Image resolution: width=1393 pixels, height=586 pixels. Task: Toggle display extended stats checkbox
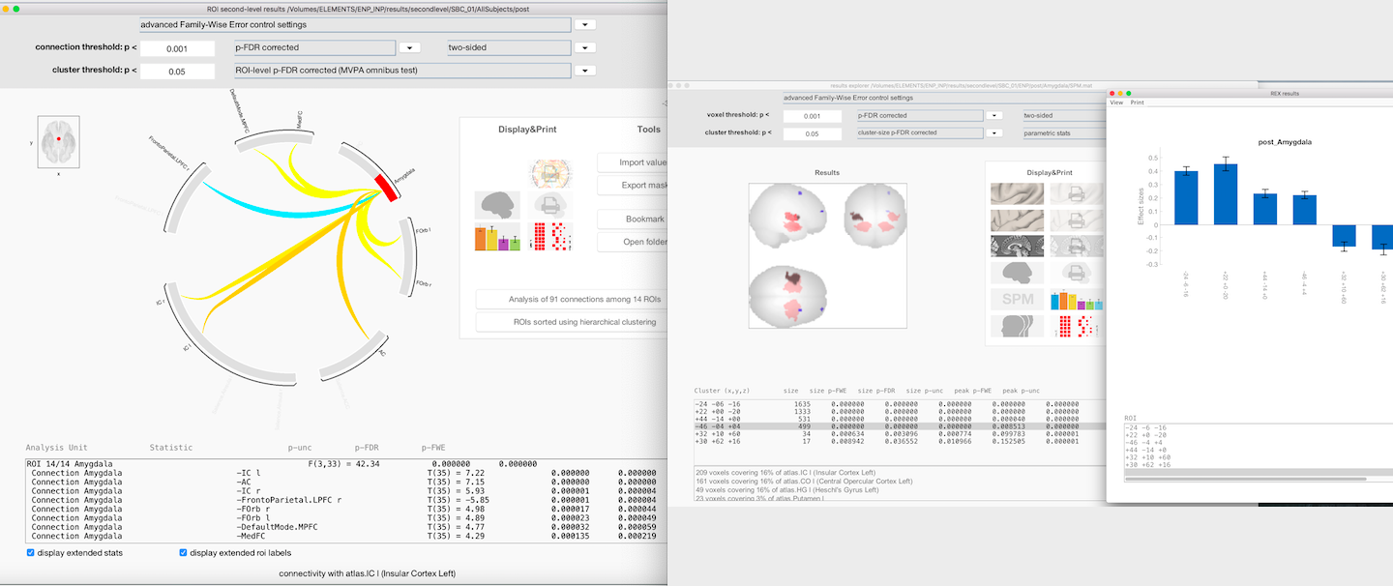coord(31,553)
